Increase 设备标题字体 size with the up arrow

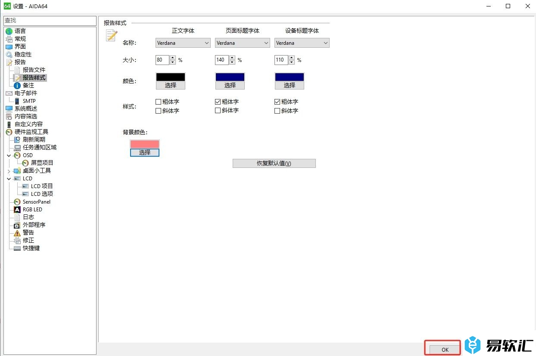(292, 58)
